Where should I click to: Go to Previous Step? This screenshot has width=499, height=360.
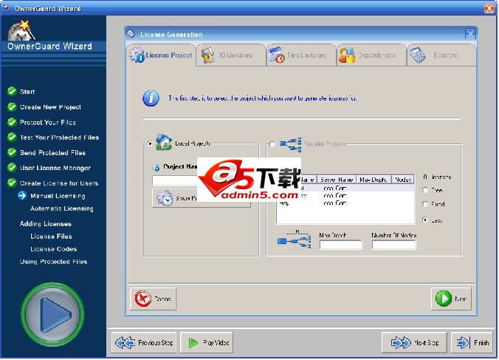pos(144,342)
